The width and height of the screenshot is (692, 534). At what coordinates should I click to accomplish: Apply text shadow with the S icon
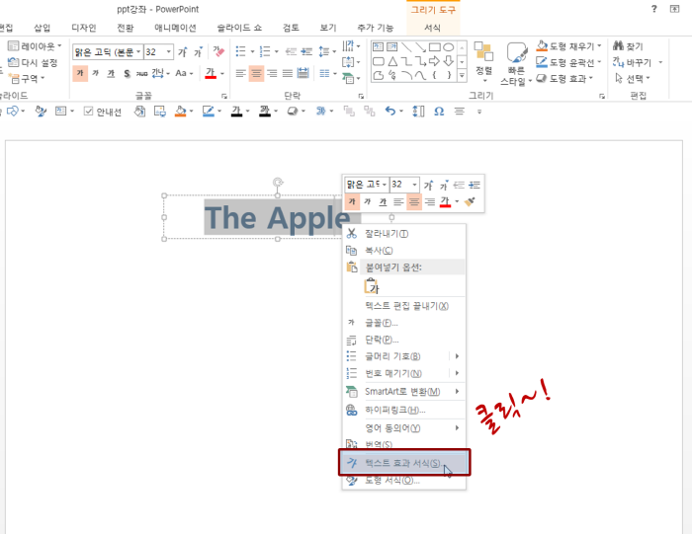(127, 73)
